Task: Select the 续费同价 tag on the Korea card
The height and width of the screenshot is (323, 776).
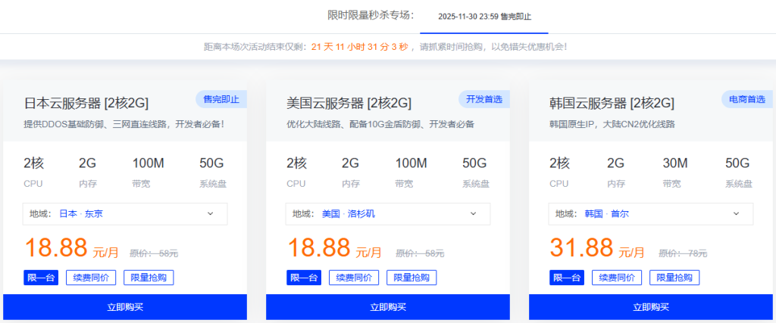Action: point(617,278)
